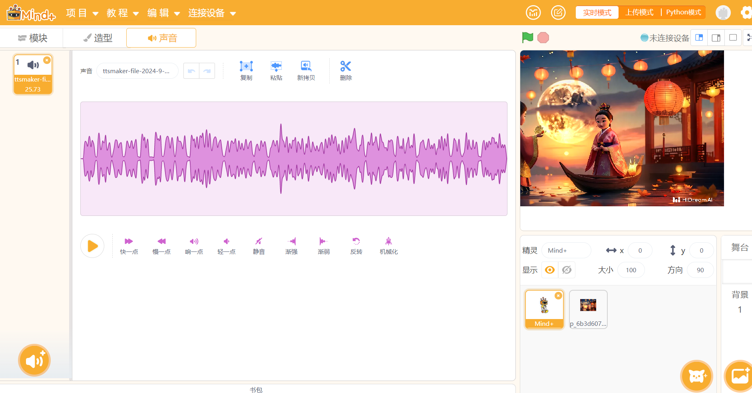
Task: Click the 删除 scissors tool
Action: 346,71
